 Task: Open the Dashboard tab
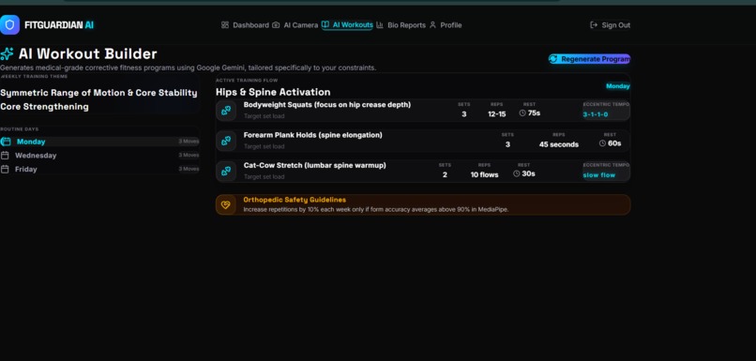point(245,25)
